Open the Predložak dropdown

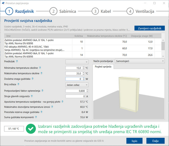tap(77, 62)
